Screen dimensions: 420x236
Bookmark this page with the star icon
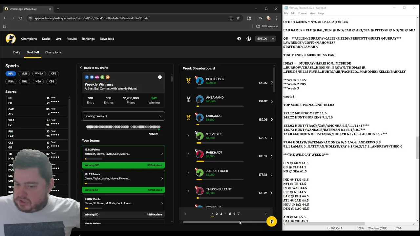[238, 18]
